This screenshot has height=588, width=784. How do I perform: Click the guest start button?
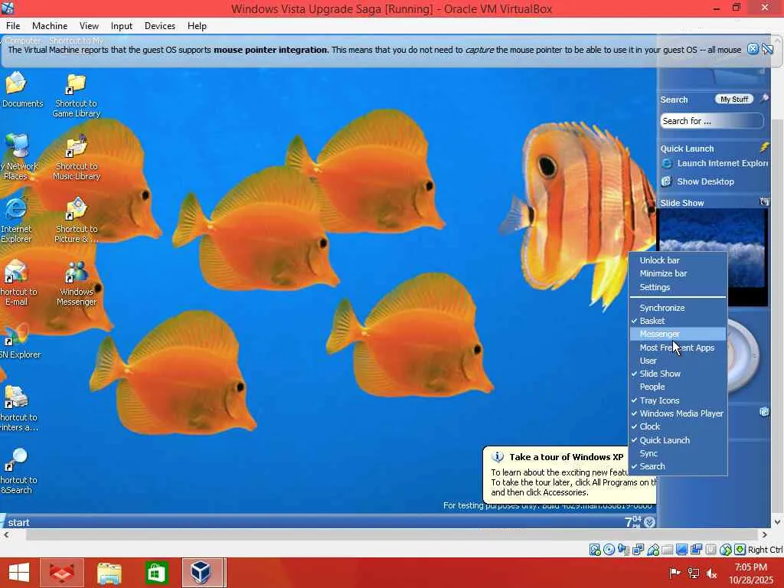click(16, 522)
